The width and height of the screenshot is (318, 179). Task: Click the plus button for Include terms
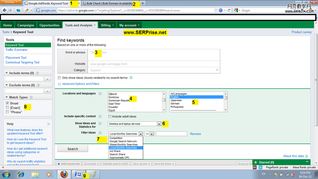point(48,80)
